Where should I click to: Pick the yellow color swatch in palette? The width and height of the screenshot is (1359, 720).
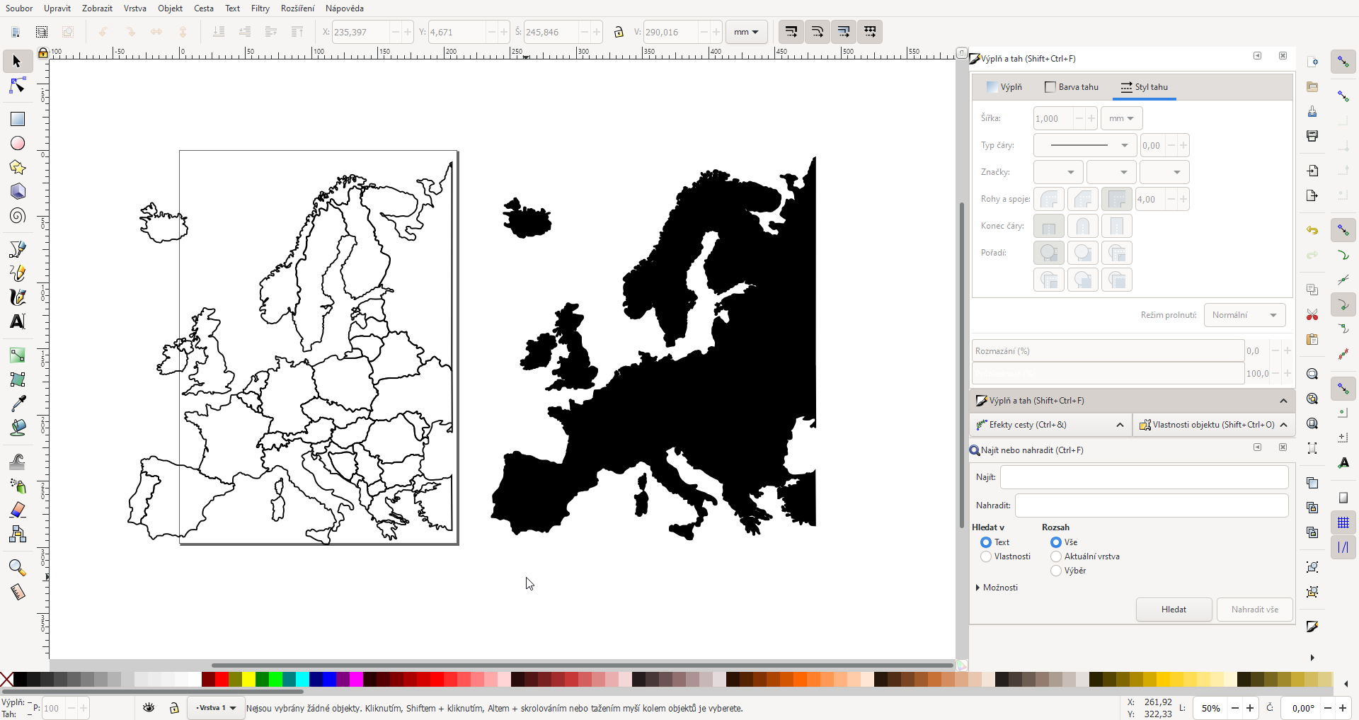(x=249, y=680)
